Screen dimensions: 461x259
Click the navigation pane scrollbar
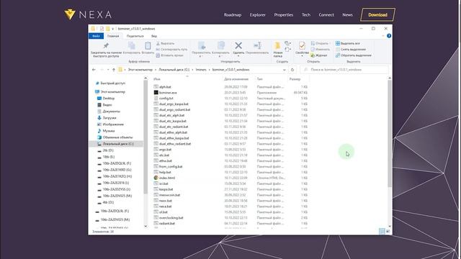(x=146, y=137)
